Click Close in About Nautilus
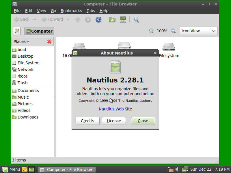 [x=143, y=121]
